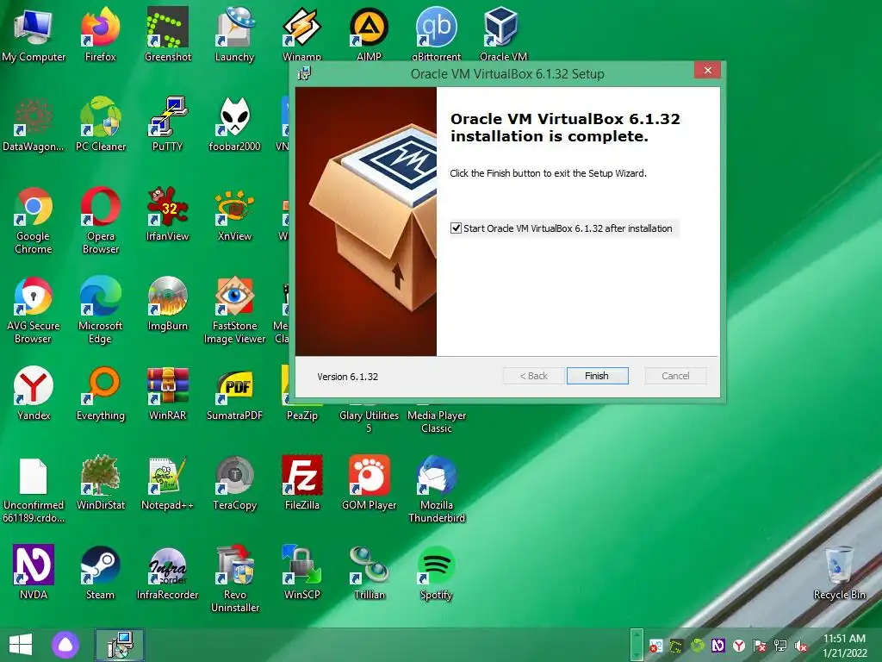Screen dimensions: 882x662
Task: Click the Yandex tray icon
Action: (x=738, y=646)
